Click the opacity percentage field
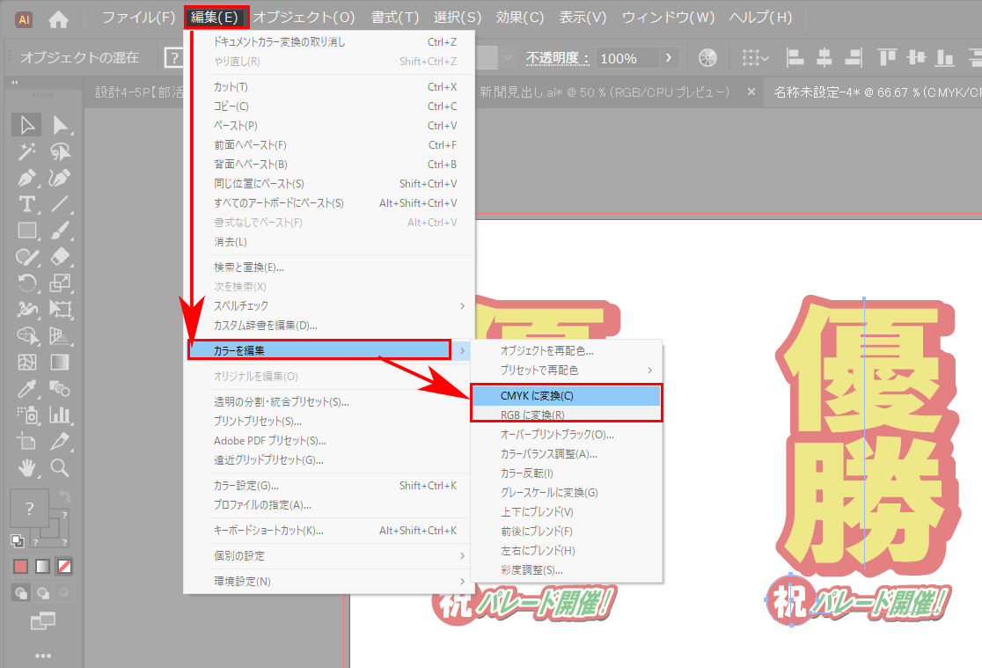Image resolution: width=982 pixels, height=668 pixels. (626, 58)
